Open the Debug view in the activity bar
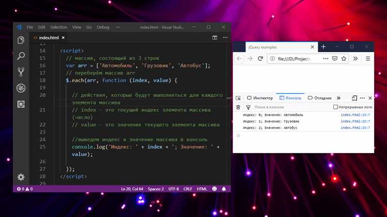Screen dimensions: 387x217 point(21,88)
